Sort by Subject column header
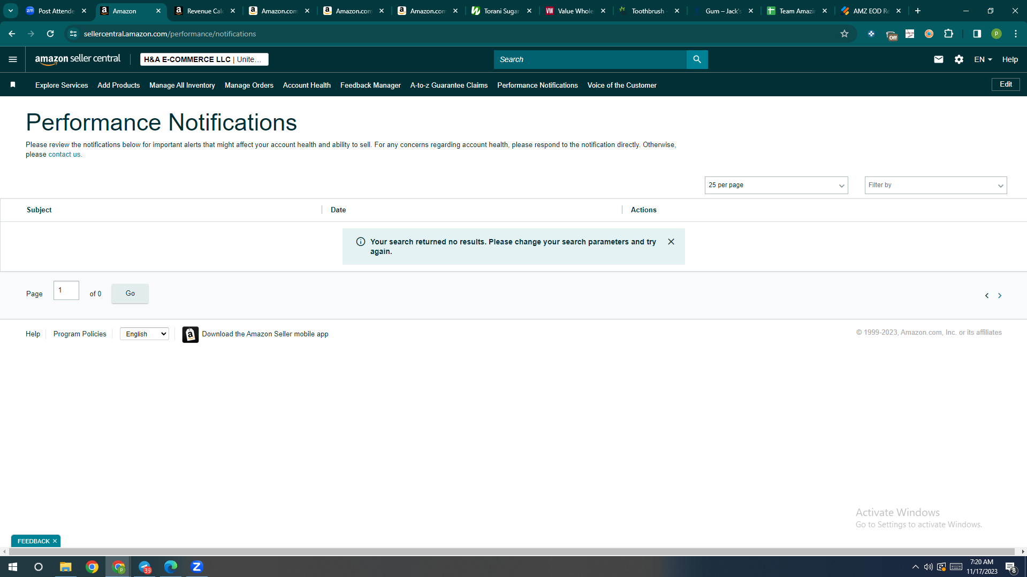Viewport: 1027px width, 577px height. click(39, 210)
